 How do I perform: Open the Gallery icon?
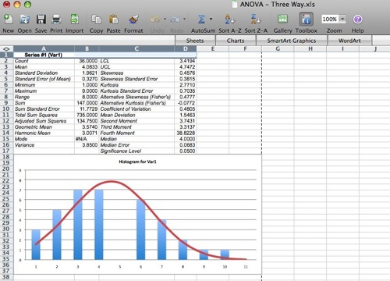282,20
